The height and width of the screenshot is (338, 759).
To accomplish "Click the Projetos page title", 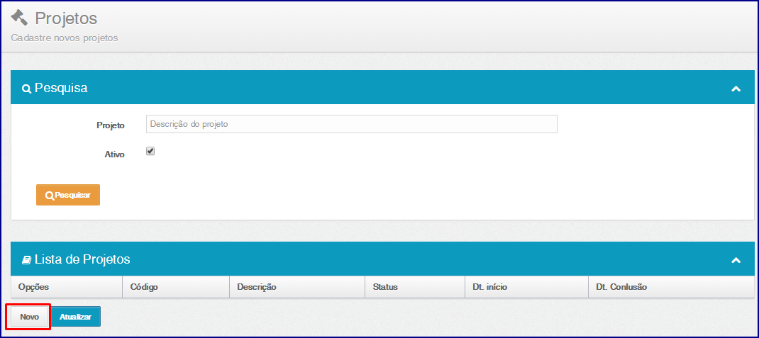I will 66,18.
